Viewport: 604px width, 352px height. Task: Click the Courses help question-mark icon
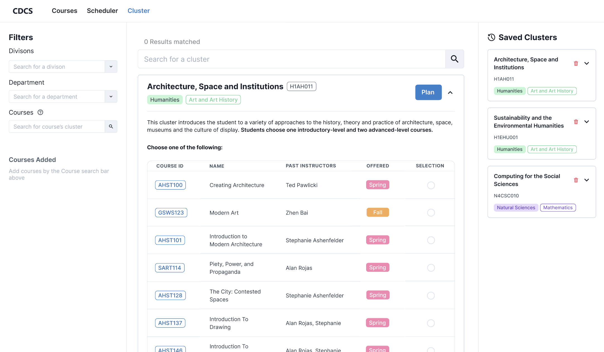click(x=40, y=112)
